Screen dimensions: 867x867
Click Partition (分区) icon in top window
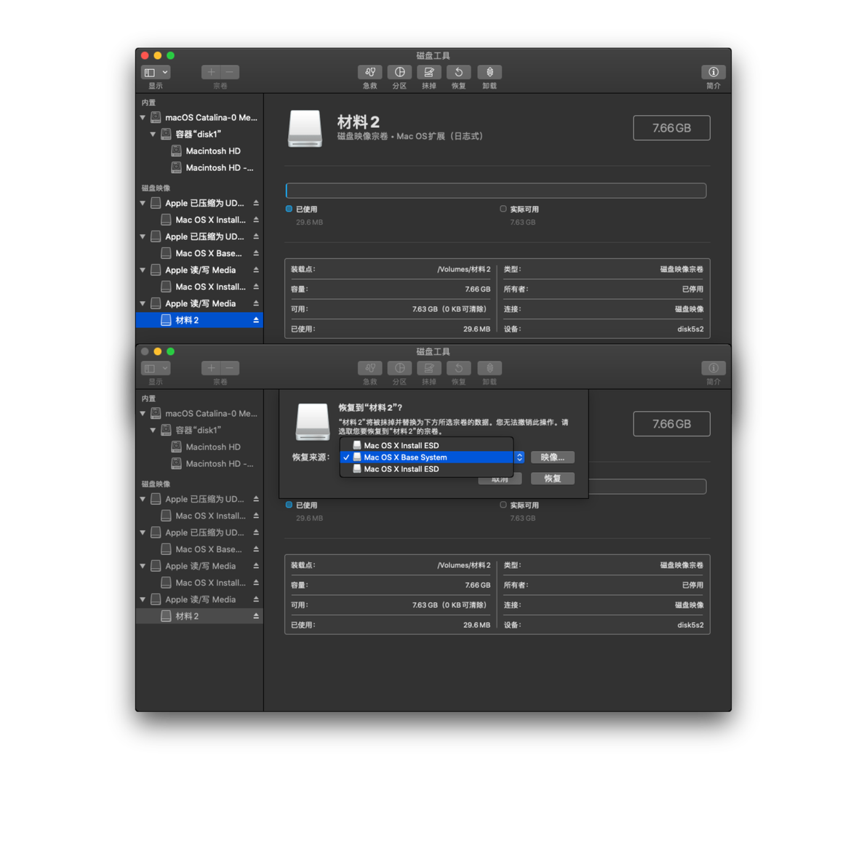[399, 73]
